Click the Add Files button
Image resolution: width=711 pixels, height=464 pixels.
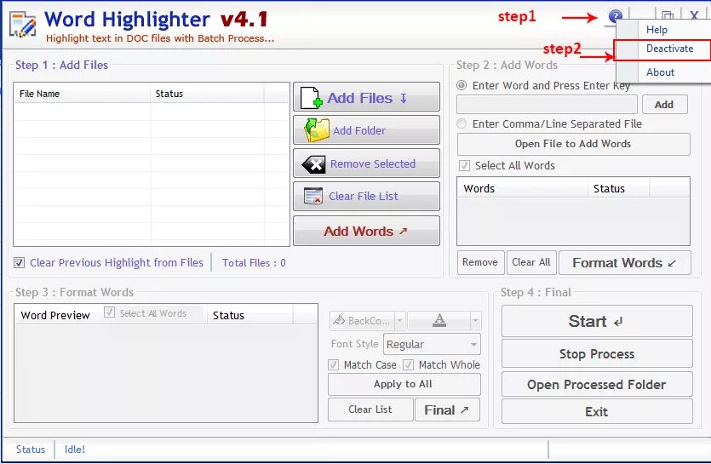[366, 97]
